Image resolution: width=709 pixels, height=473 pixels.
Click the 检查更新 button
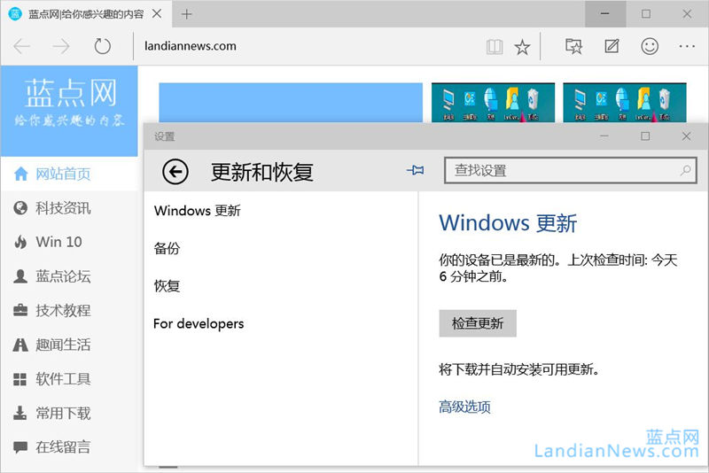tap(478, 323)
